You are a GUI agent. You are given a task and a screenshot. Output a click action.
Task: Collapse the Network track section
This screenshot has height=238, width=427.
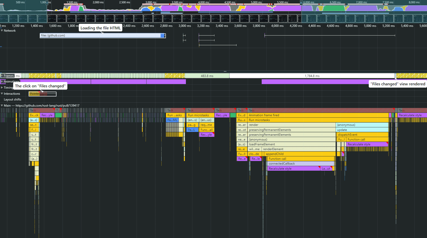click(2, 30)
